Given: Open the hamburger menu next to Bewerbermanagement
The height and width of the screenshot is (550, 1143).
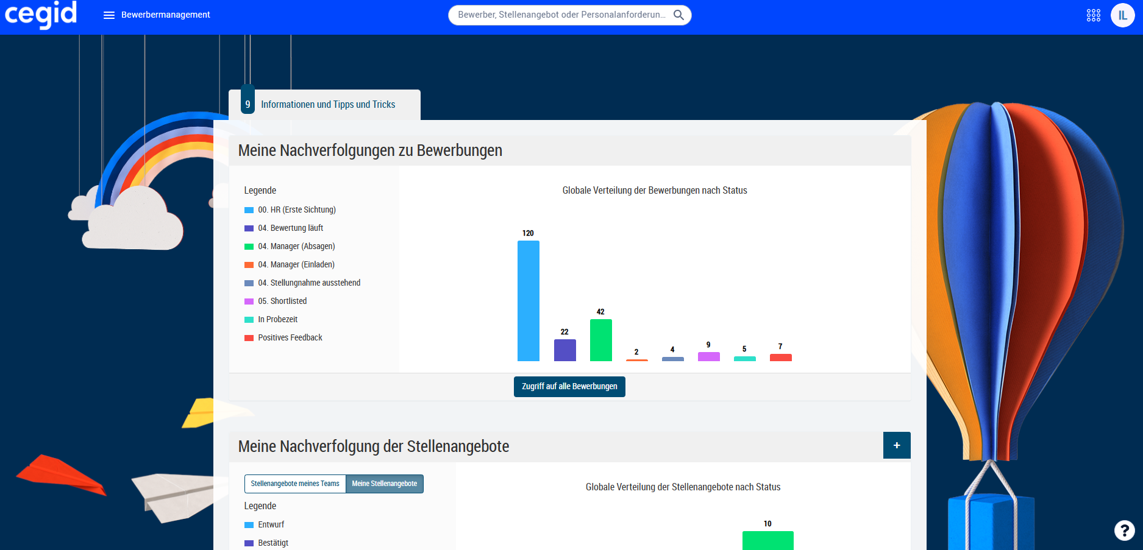Looking at the screenshot, I should coord(109,15).
